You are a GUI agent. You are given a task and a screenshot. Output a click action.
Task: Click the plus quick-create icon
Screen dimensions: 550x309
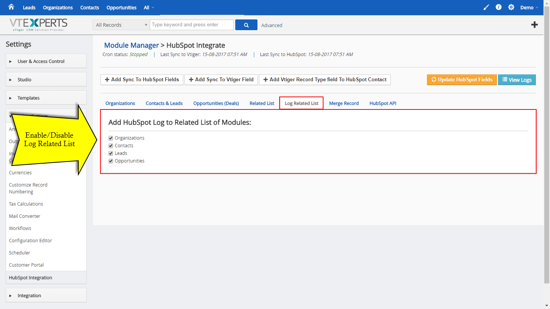[534, 25]
